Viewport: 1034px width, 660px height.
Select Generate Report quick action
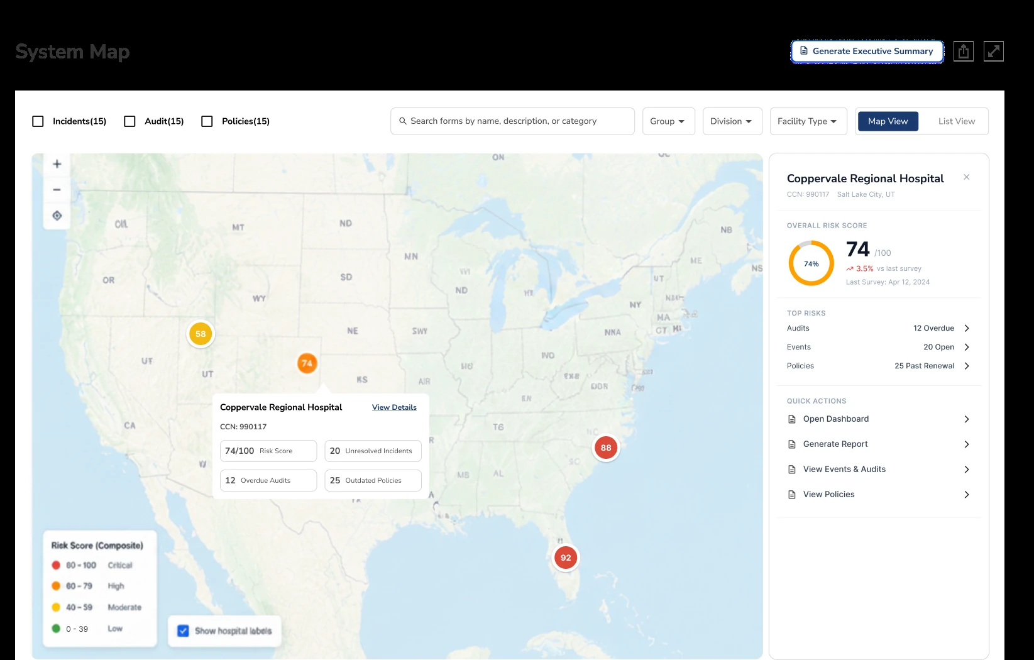click(879, 444)
